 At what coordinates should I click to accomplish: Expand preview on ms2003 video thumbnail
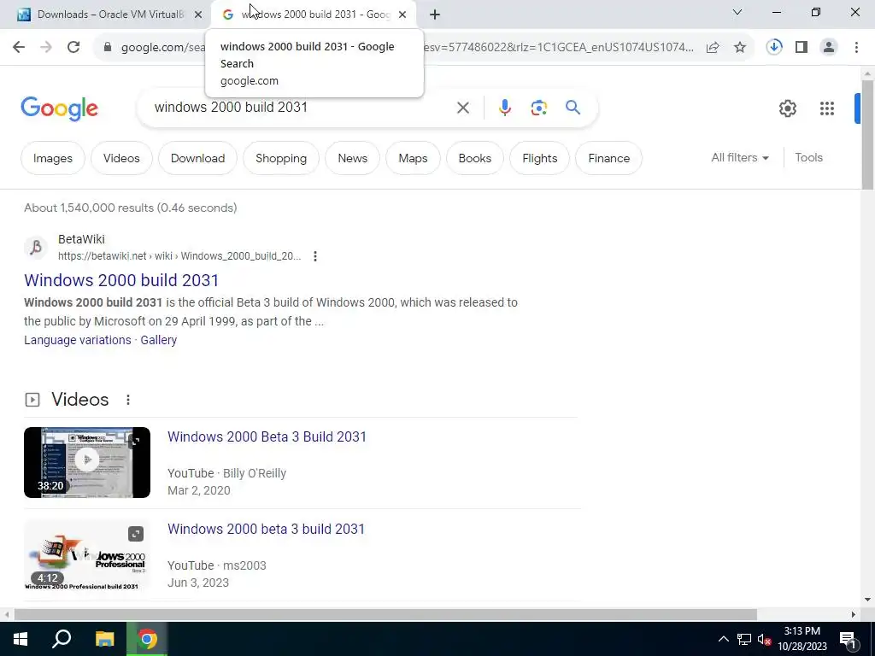tap(136, 534)
